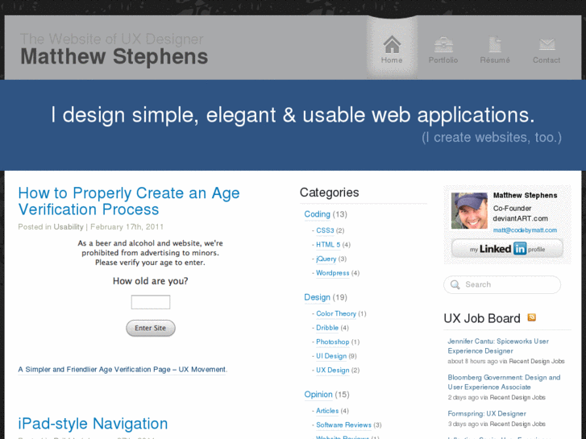Image resolution: width=586 pixels, height=439 pixels.
Task: Click the Enter Site button
Action: click(x=151, y=328)
